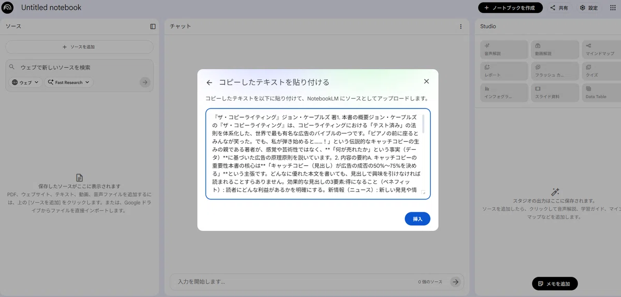Click the text area resize handle

pyautogui.click(x=423, y=193)
